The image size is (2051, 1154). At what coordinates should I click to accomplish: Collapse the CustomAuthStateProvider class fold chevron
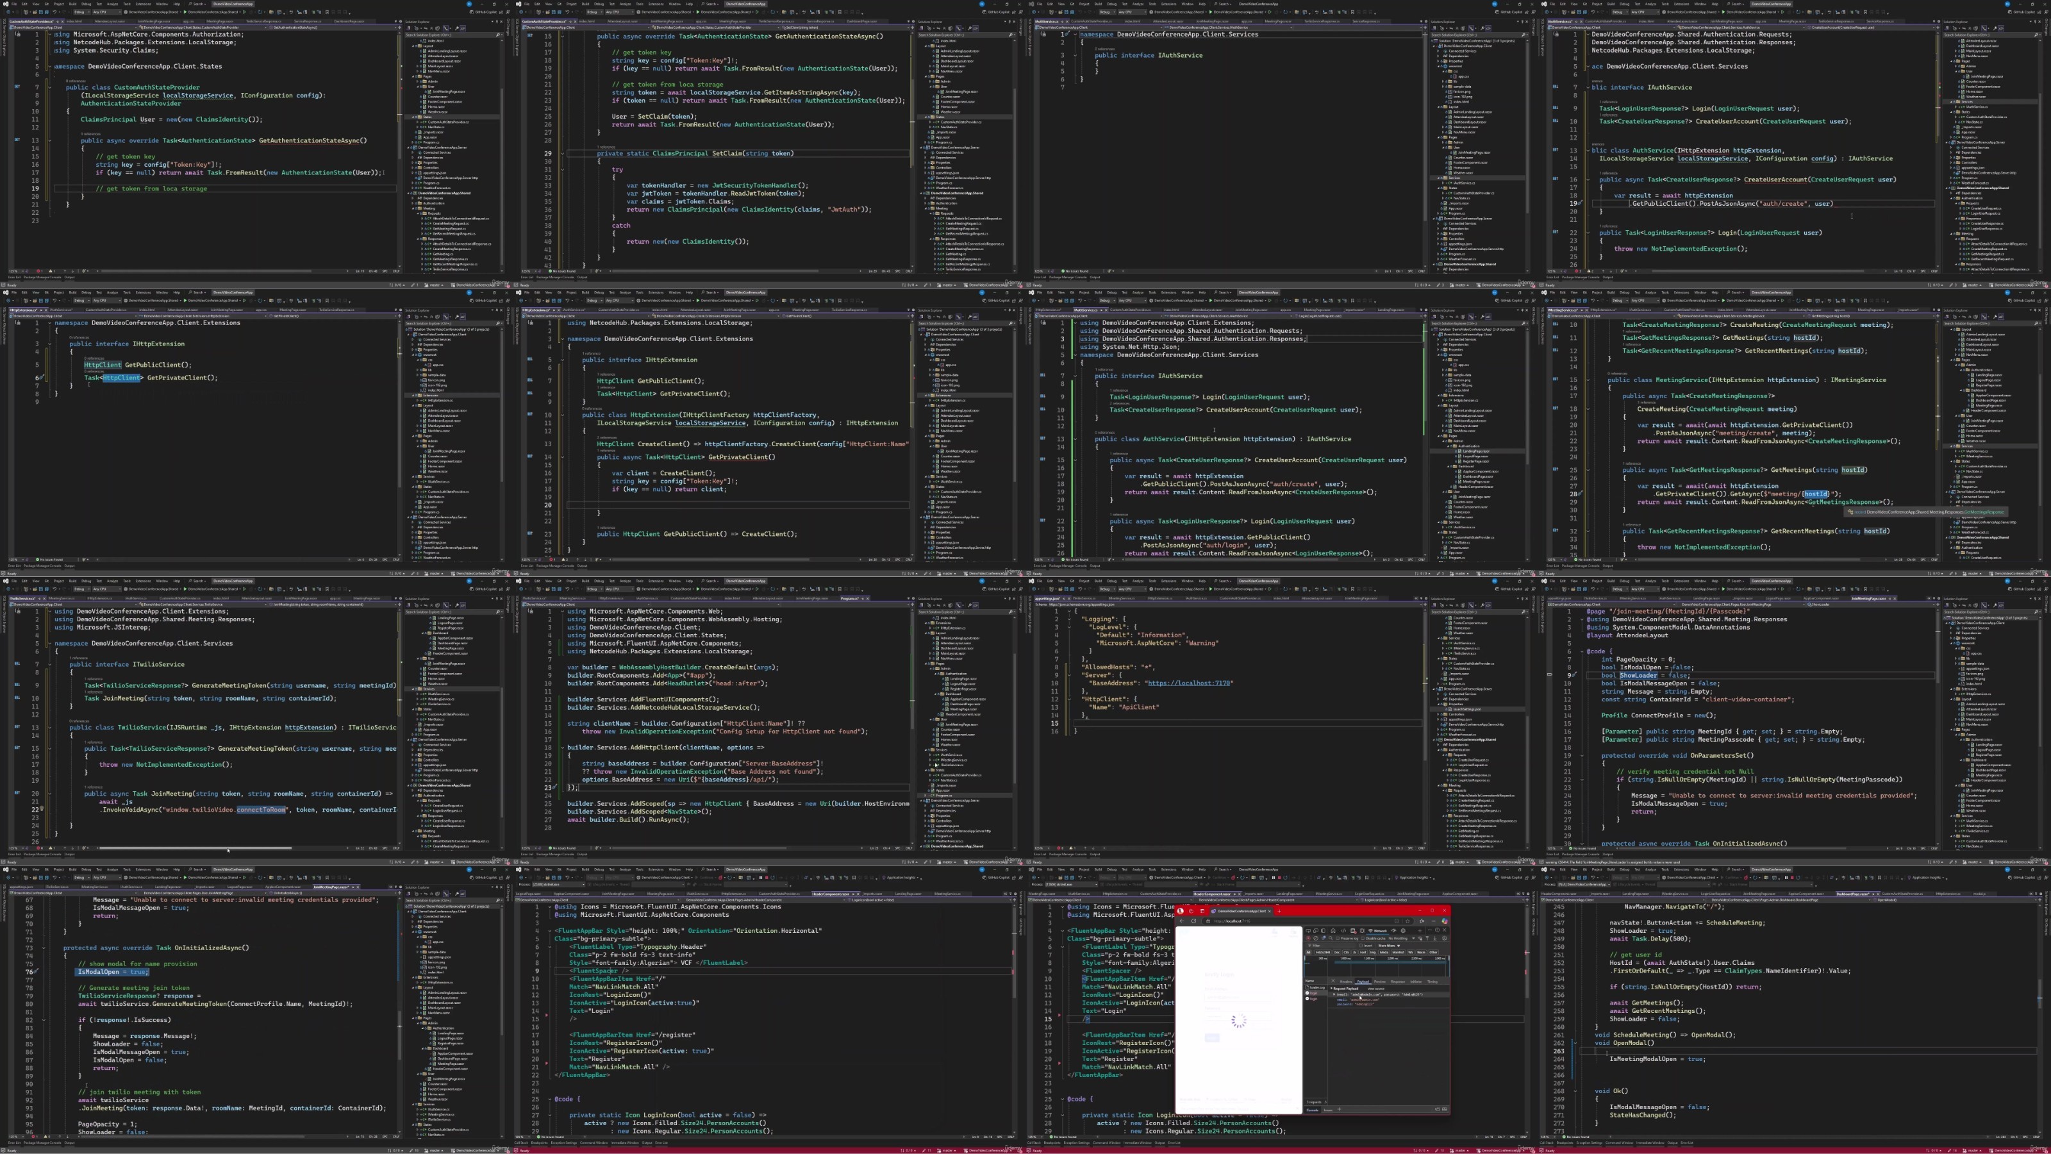(50, 88)
